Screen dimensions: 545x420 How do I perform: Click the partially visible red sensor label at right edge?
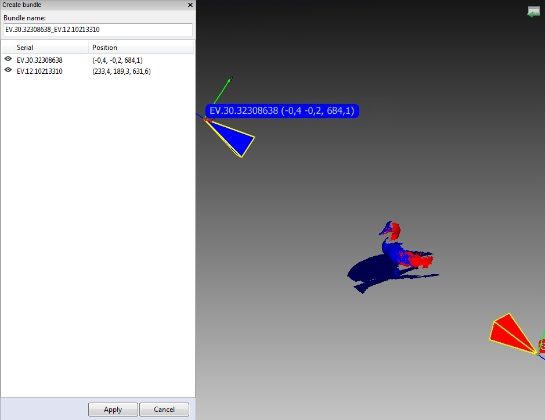(x=542, y=347)
